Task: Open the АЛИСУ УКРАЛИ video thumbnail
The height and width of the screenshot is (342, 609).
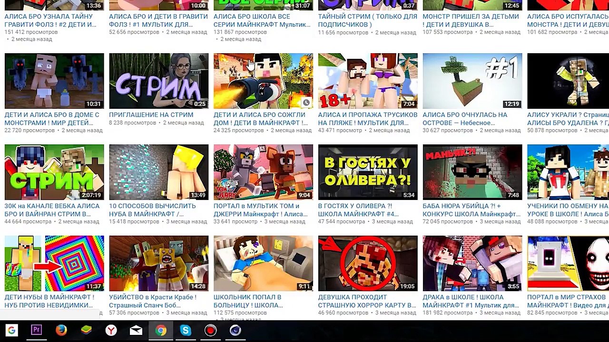Action: pyautogui.click(x=568, y=81)
